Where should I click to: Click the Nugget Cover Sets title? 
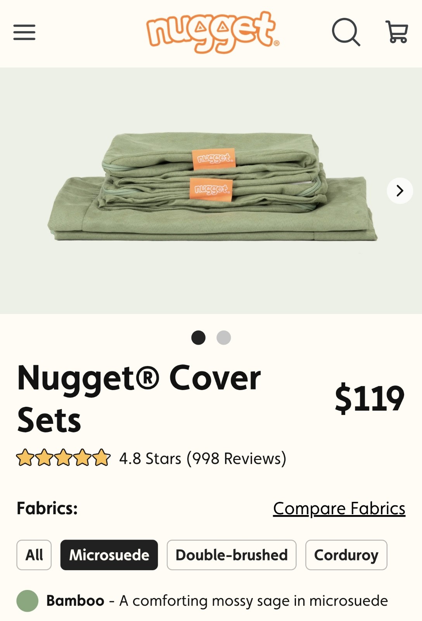point(139,399)
